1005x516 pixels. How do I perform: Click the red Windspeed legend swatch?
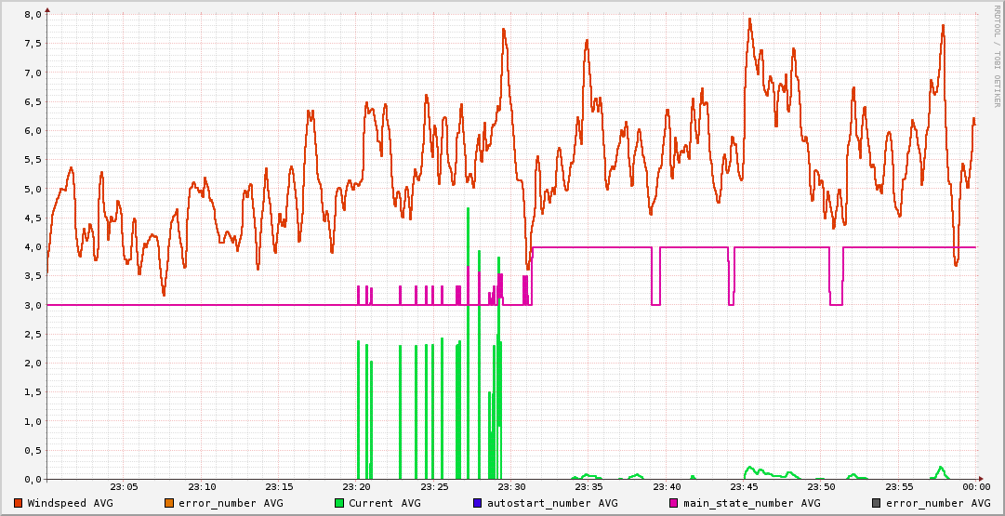[x=19, y=503]
